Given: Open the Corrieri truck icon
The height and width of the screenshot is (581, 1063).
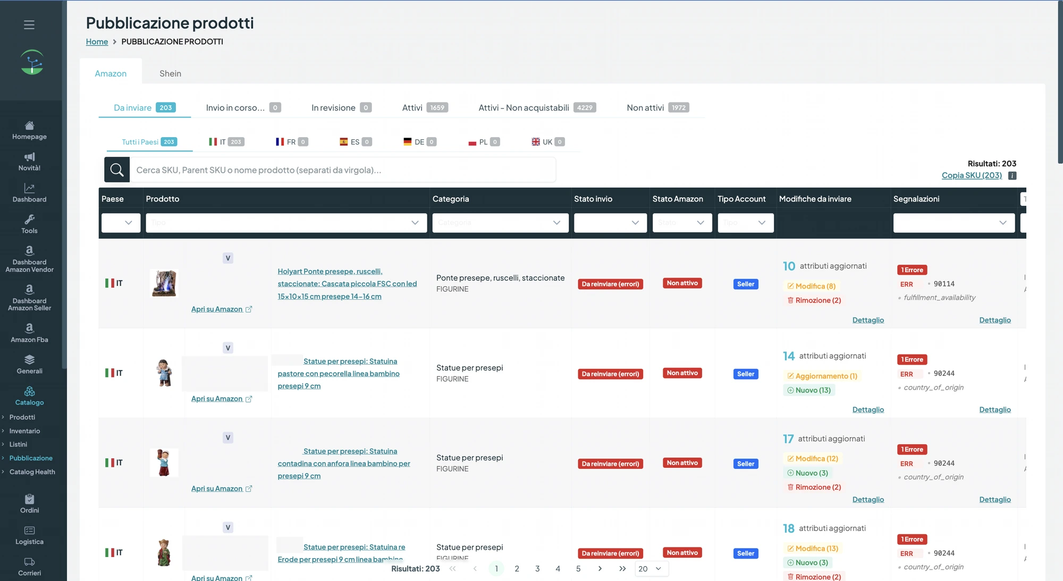Looking at the screenshot, I should click(30, 562).
